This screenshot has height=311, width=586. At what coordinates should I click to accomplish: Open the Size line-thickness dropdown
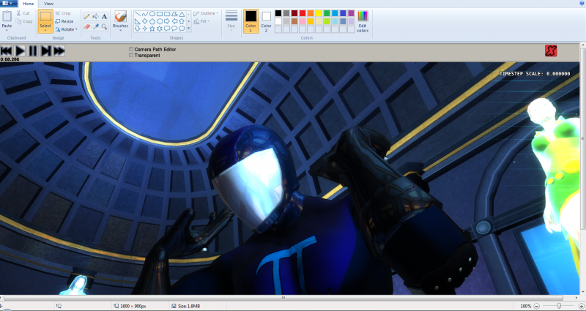(x=231, y=21)
